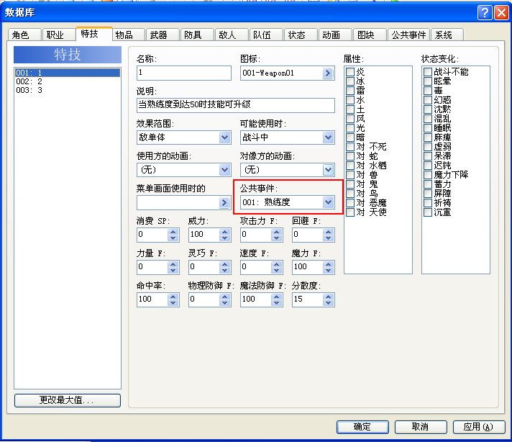This screenshot has width=512, height=442.
Task: Switch to the 队伍 tab
Action: [x=266, y=35]
